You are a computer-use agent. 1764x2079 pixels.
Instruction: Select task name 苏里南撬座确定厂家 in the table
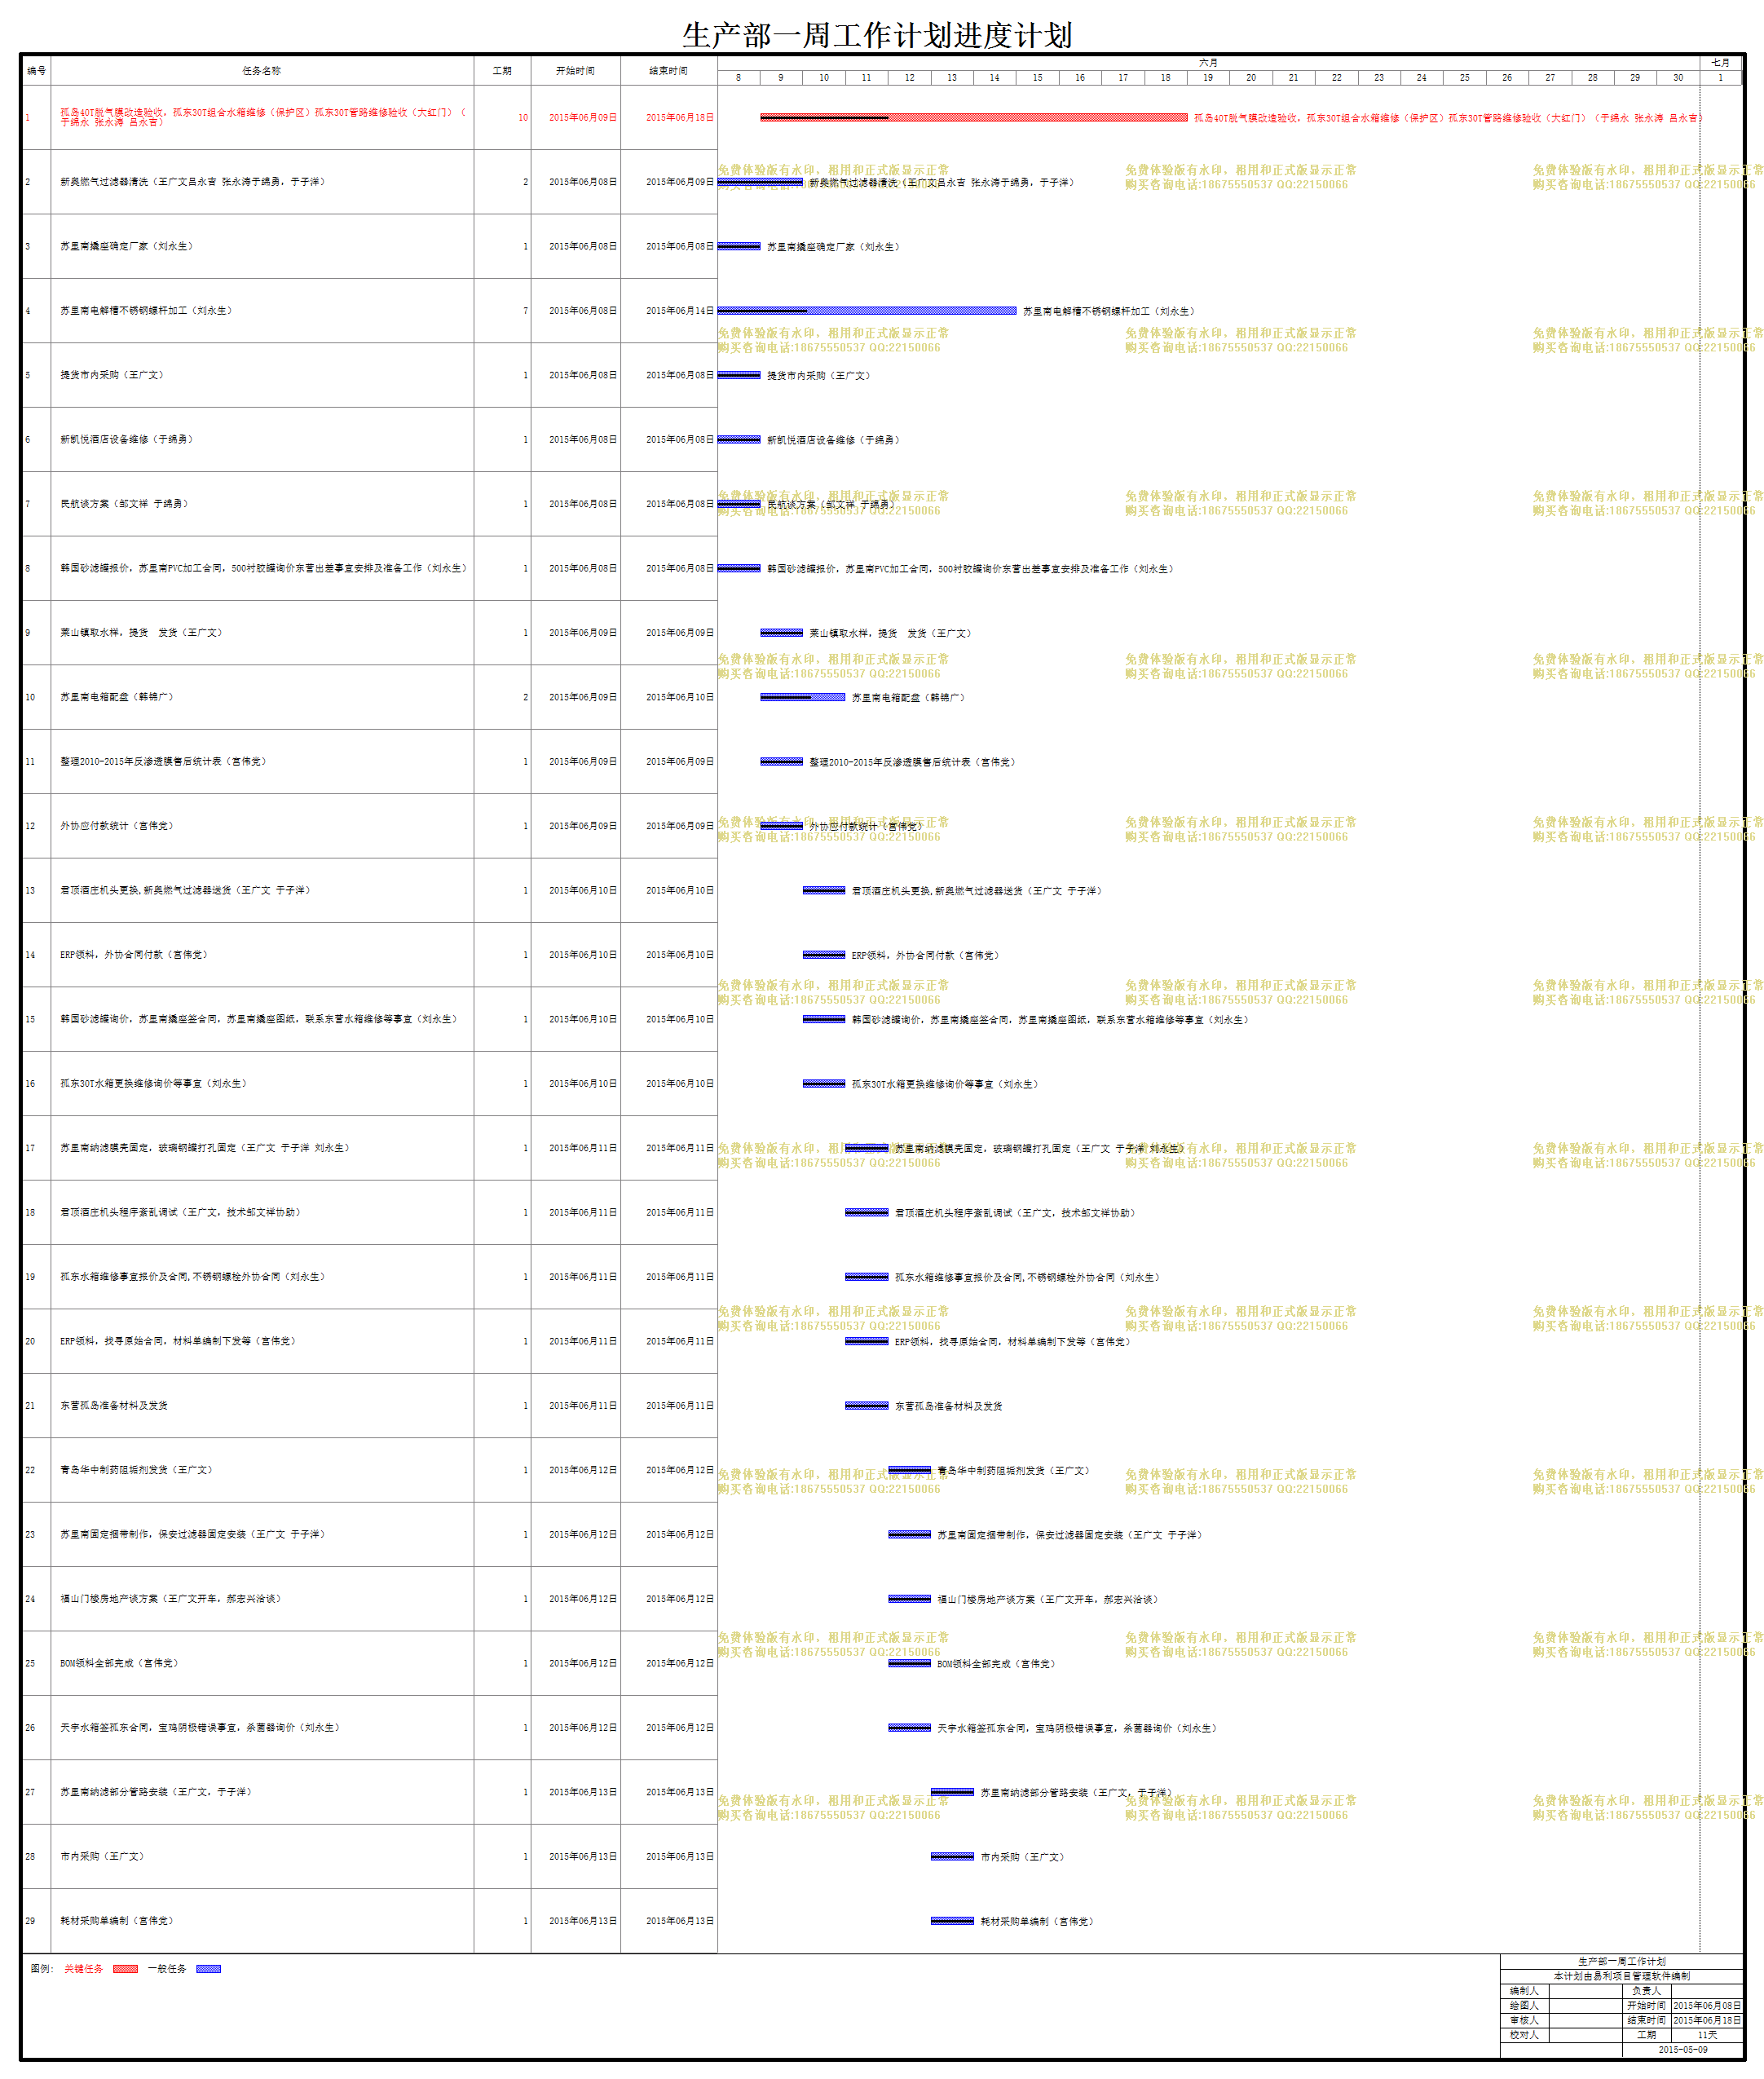tap(126, 246)
